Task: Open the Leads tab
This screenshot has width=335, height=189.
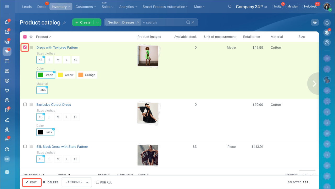Action: tap(27, 7)
